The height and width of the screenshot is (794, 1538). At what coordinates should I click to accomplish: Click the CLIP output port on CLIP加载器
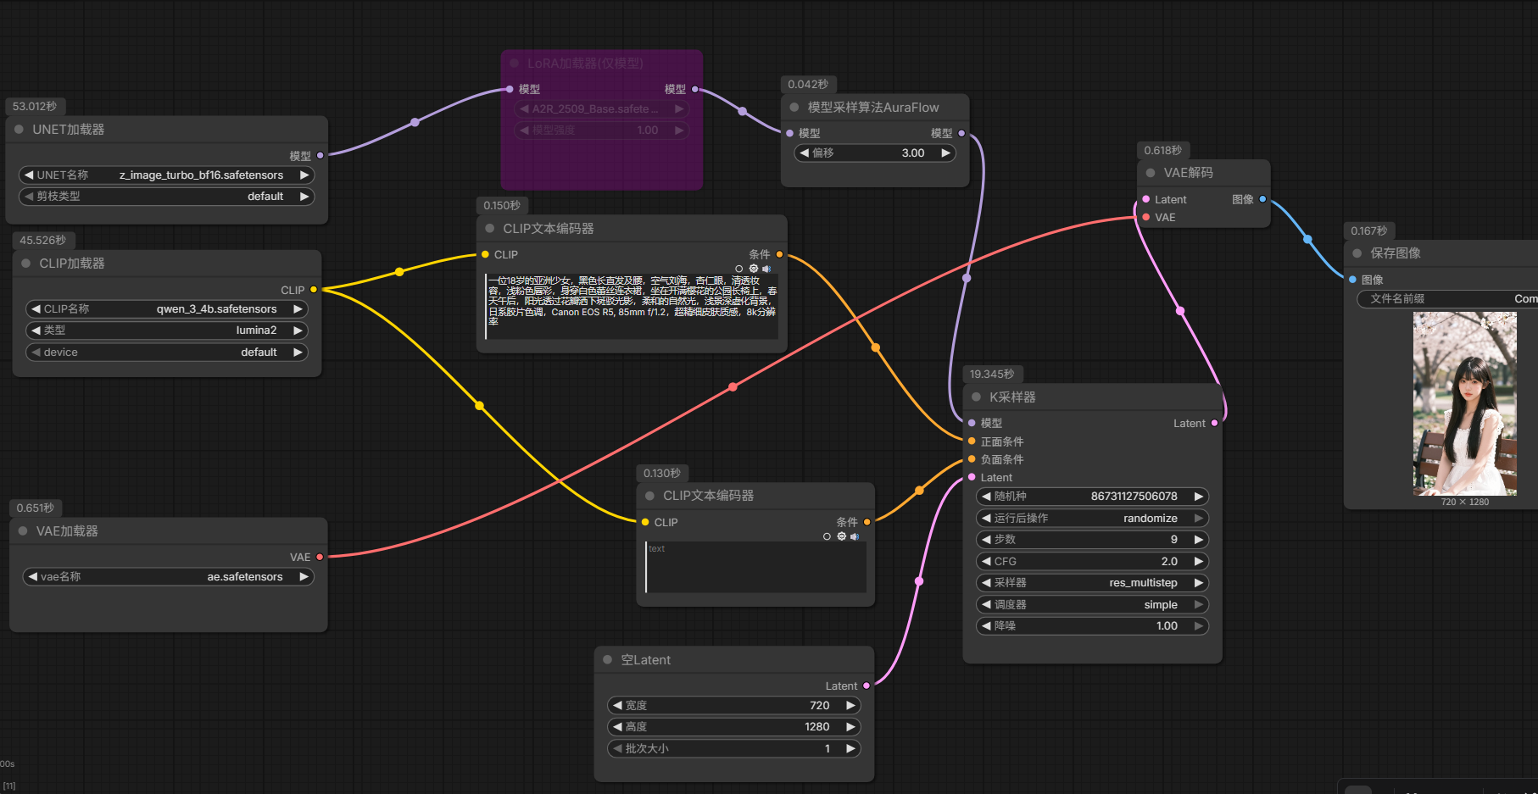[314, 290]
